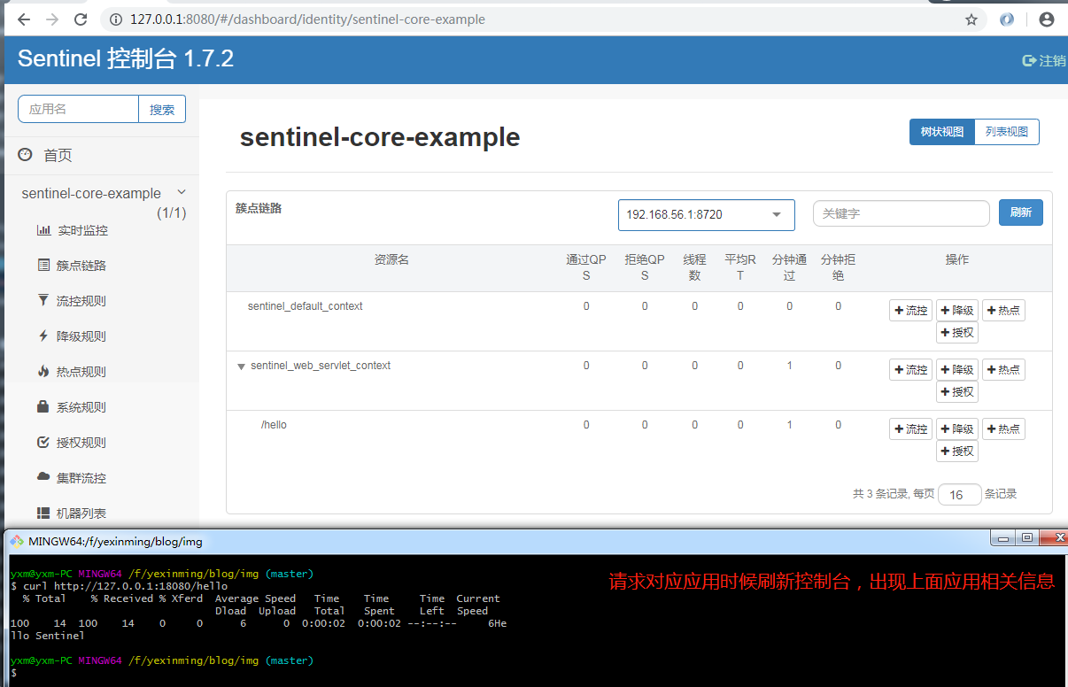
Task: Add 流控 rule for /hello resource
Action: [911, 429]
